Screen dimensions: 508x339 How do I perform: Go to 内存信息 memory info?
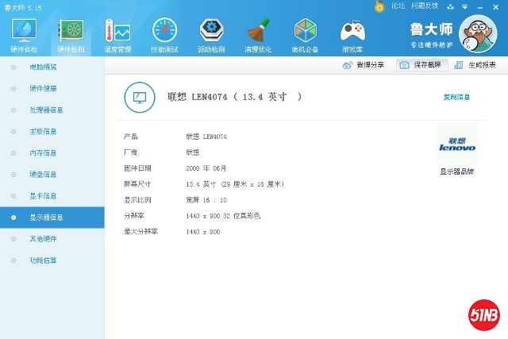click(43, 152)
